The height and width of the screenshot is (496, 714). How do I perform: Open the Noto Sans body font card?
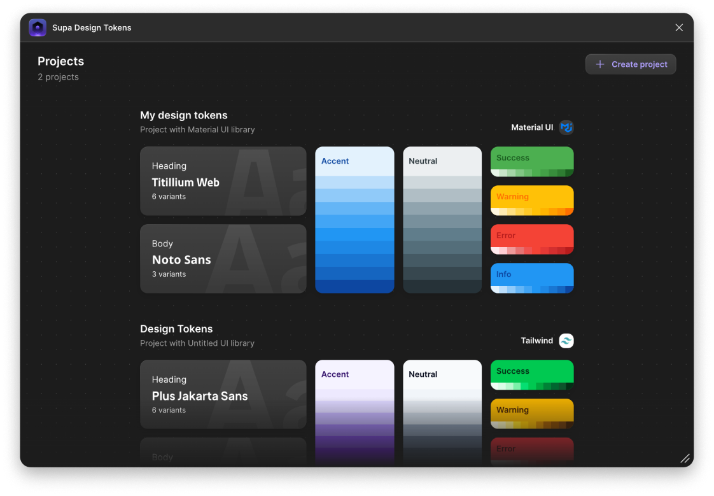(x=223, y=259)
